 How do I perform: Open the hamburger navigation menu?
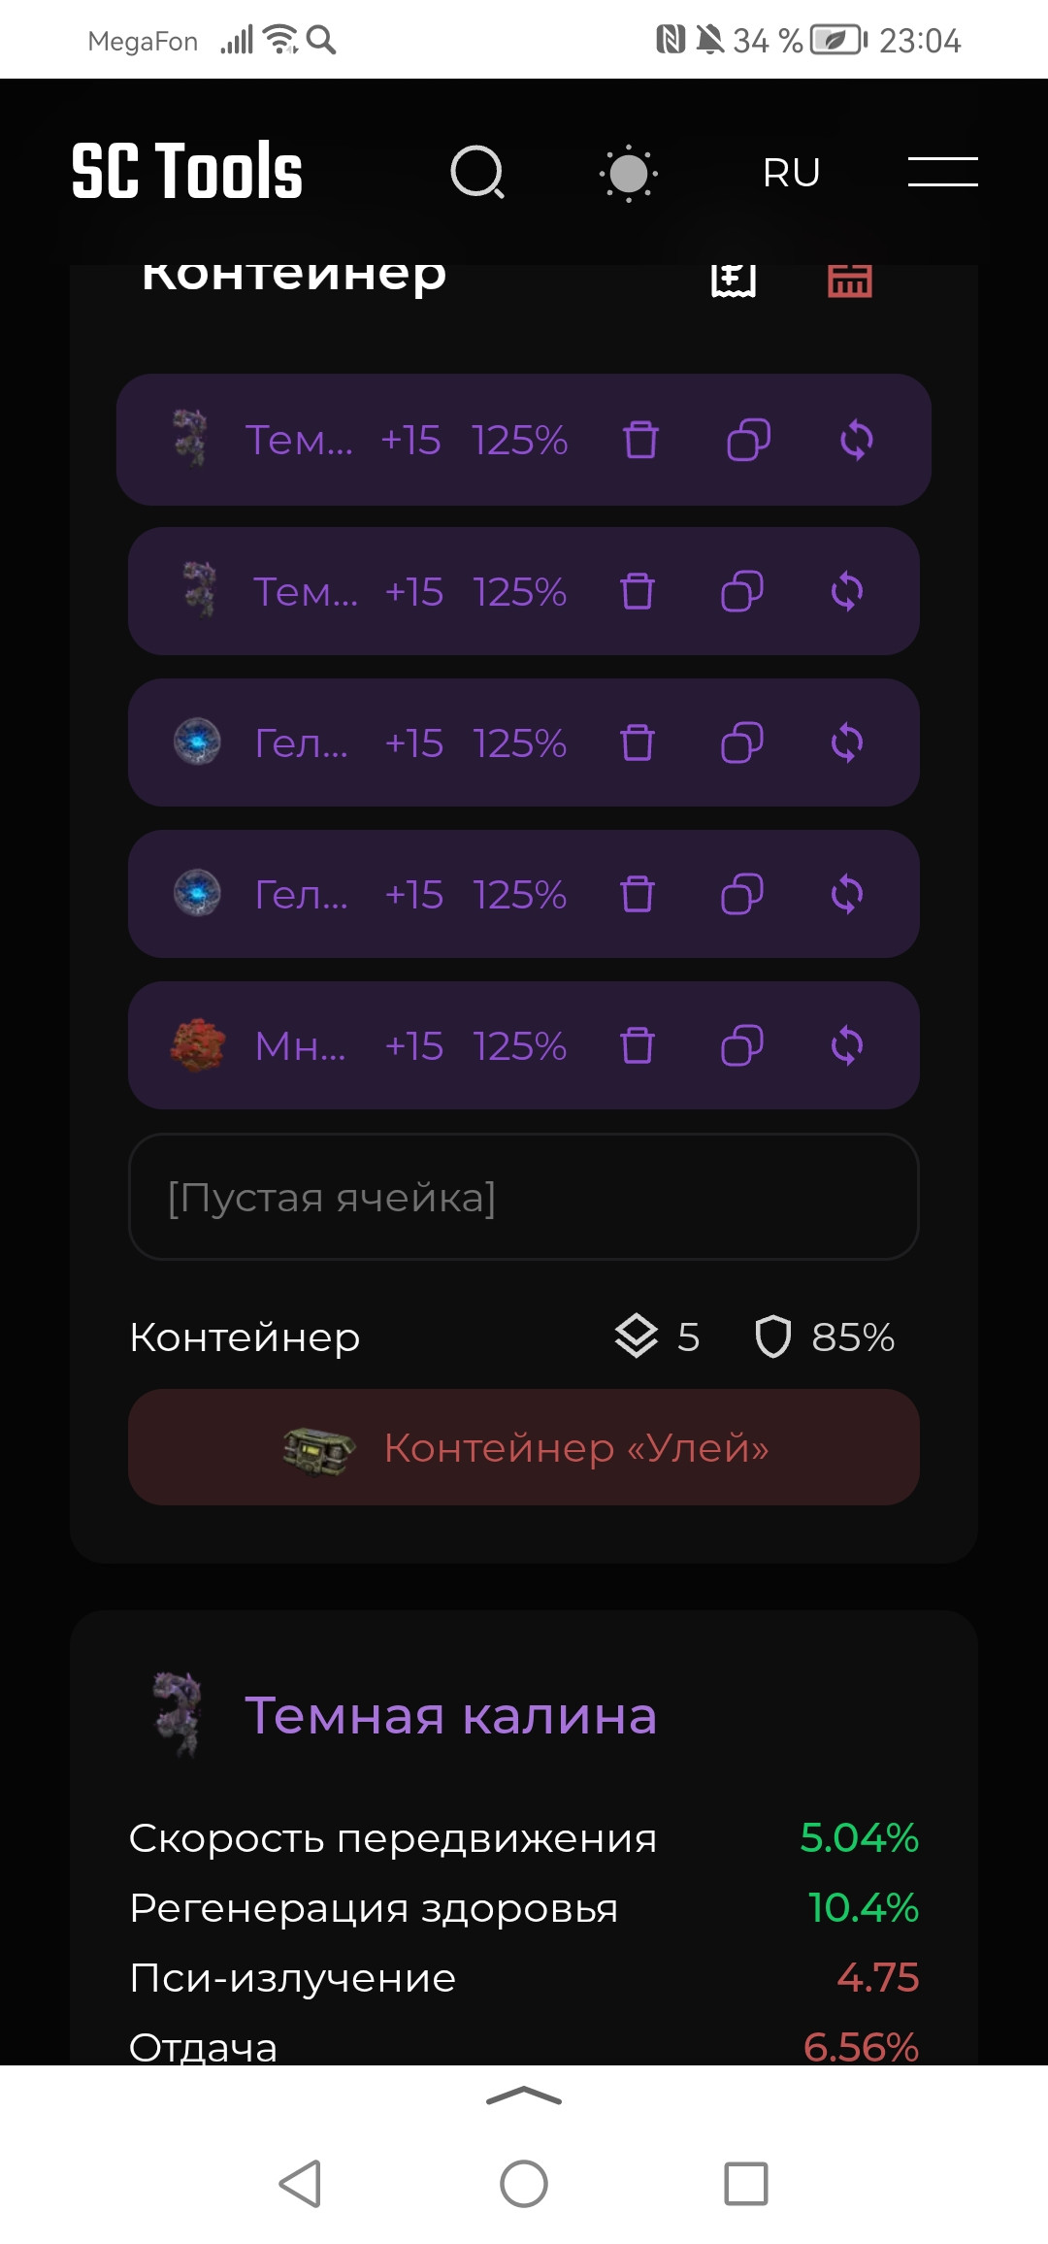tap(942, 172)
